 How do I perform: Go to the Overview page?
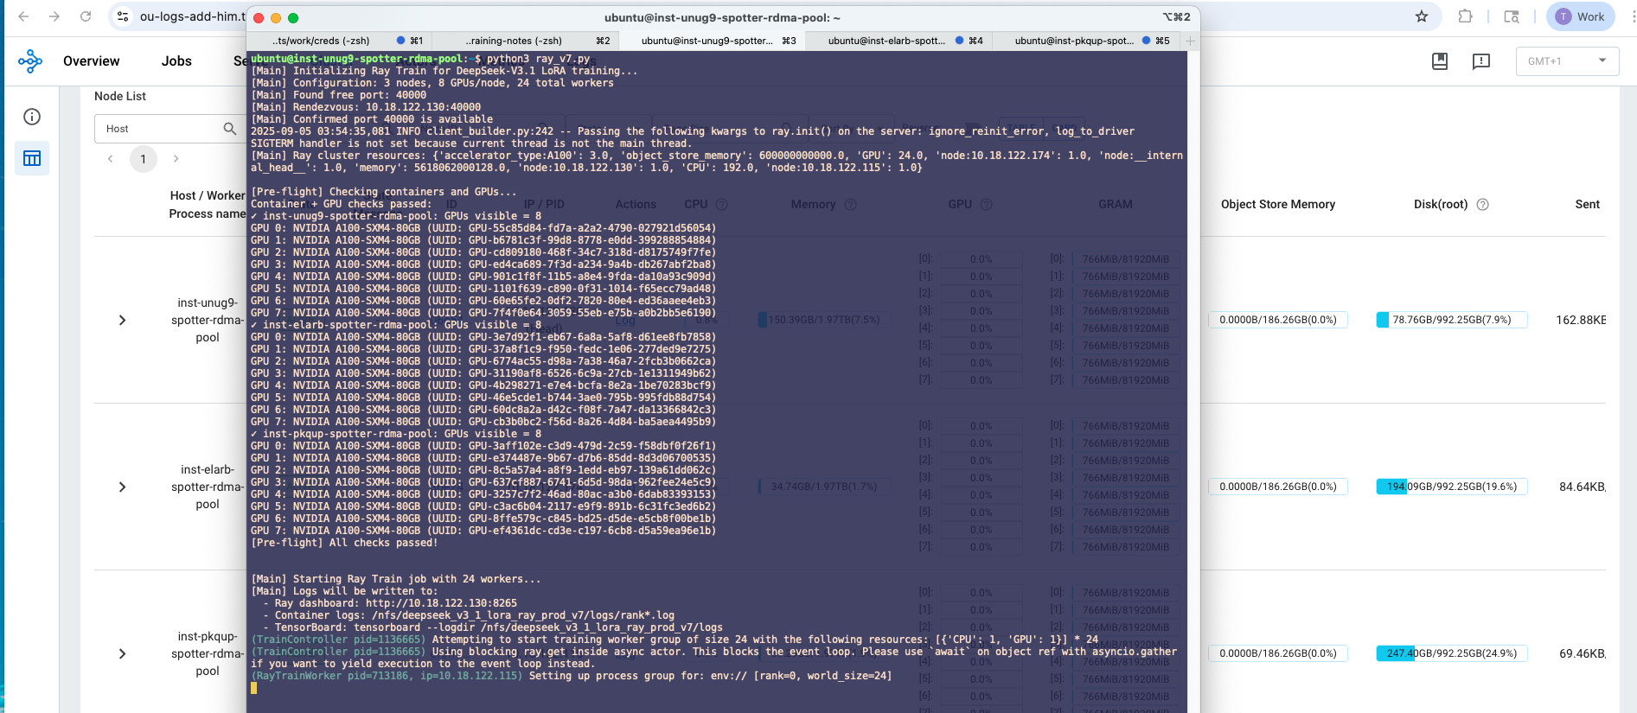tap(91, 61)
